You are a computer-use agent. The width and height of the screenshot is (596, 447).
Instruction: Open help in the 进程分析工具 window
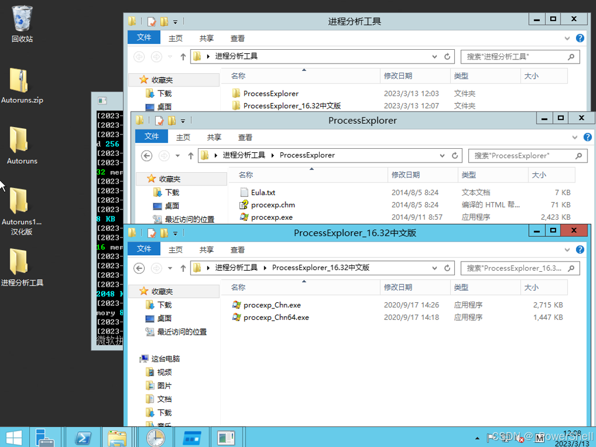pyautogui.click(x=580, y=38)
